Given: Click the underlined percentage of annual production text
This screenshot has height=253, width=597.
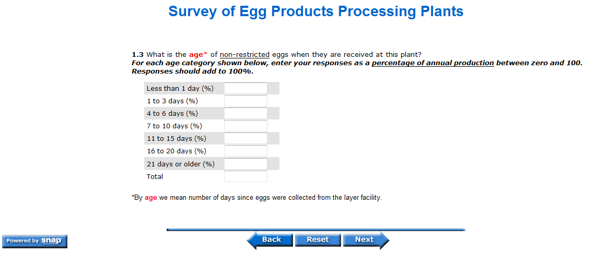Looking at the screenshot, I should 432,63.
